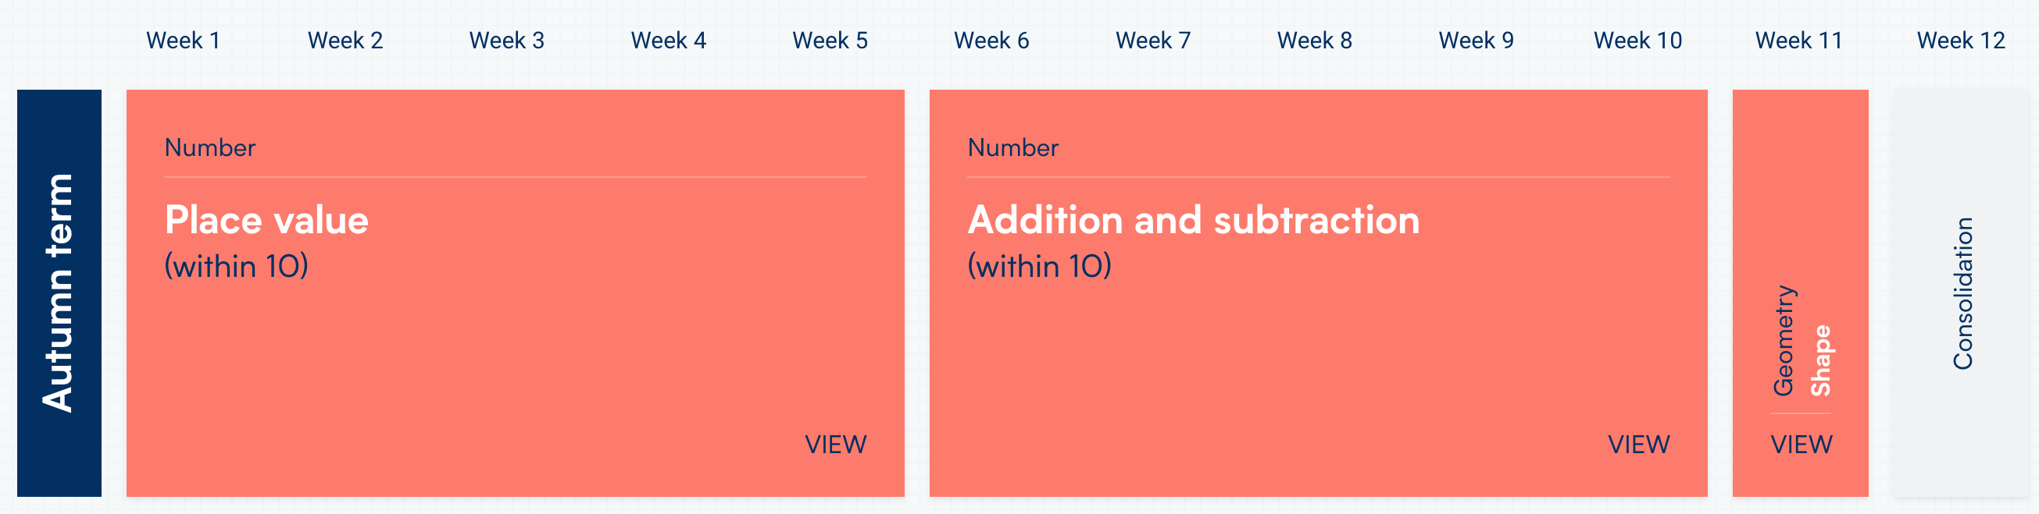
Task: Click the Week 12 column header
Action: 1961,41
